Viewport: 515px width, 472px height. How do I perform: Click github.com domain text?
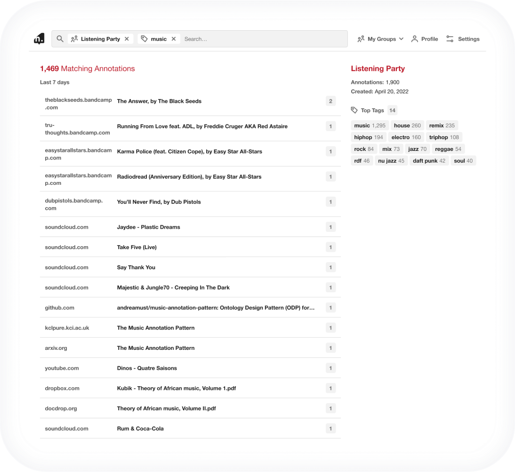pyautogui.click(x=59, y=307)
